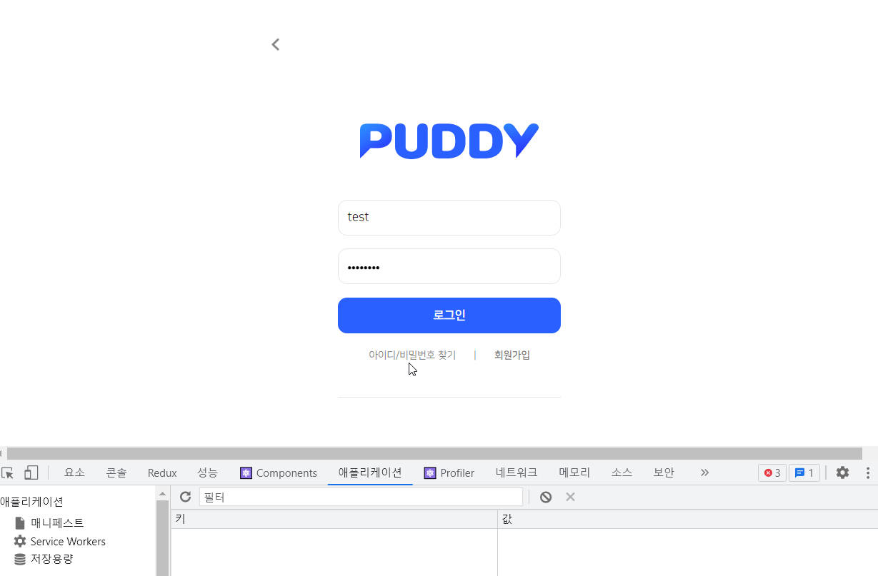Viewport: 878px width, 576px height.
Task: Click the PUDDY logo
Action: (449, 141)
